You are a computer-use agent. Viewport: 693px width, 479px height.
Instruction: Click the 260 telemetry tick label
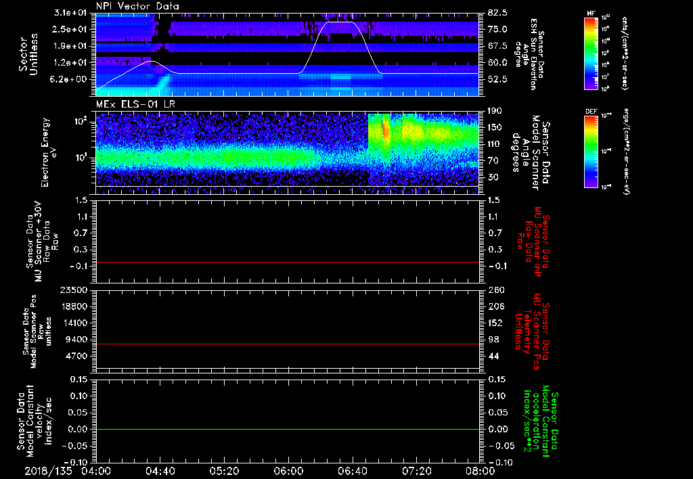click(x=495, y=290)
